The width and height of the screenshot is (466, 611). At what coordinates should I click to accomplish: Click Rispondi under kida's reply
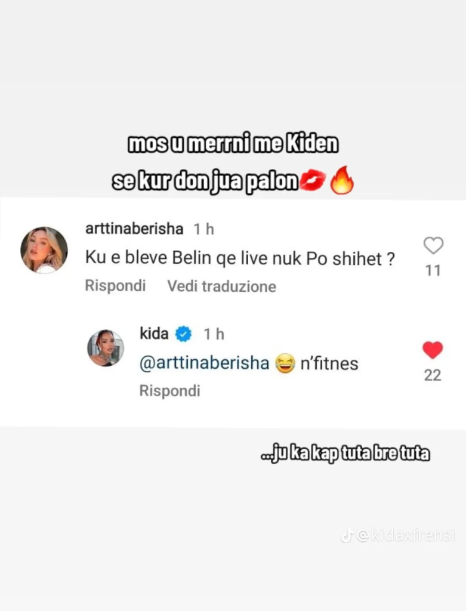click(x=170, y=390)
